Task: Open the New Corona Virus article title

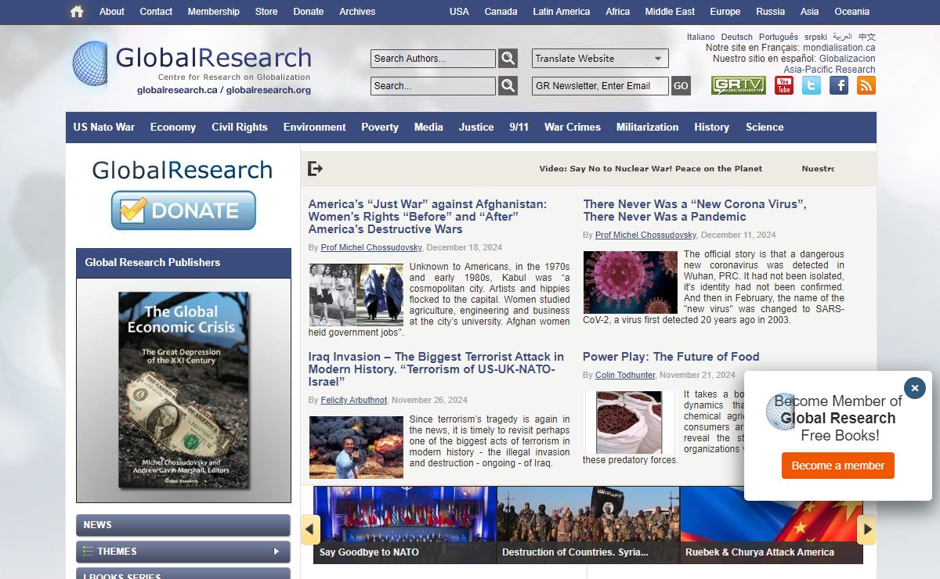Action: (x=695, y=210)
